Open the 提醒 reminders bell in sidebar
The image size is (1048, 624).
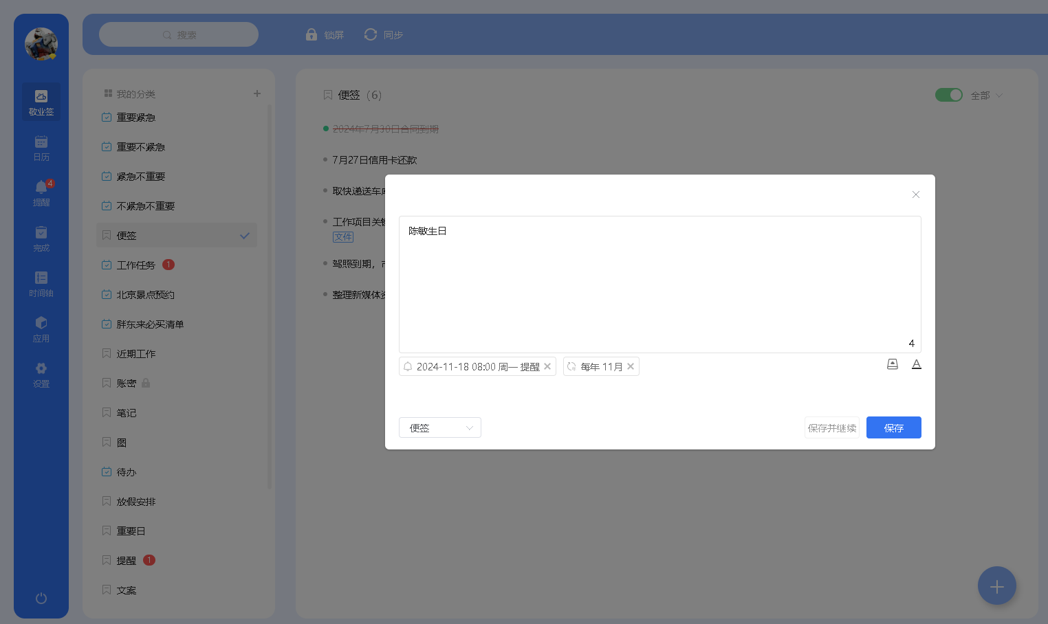coord(41,193)
